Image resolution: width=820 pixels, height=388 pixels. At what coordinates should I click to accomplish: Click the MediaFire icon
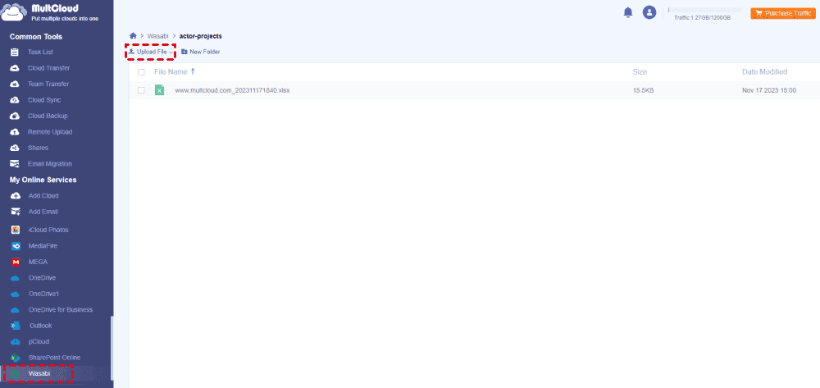pyautogui.click(x=16, y=246)
